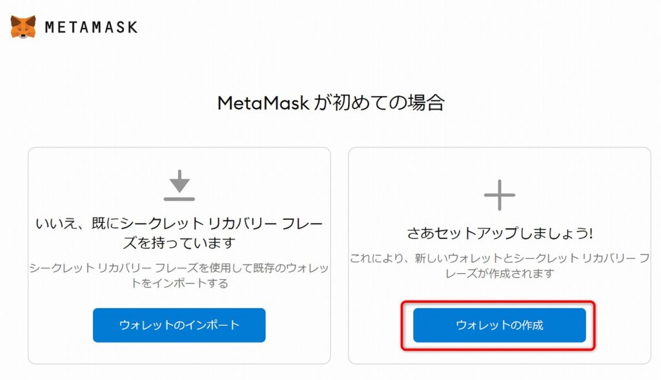This screenshot has width=661, height=380.
Task: Select the right create wallet card
Action: tap(500, 255)
